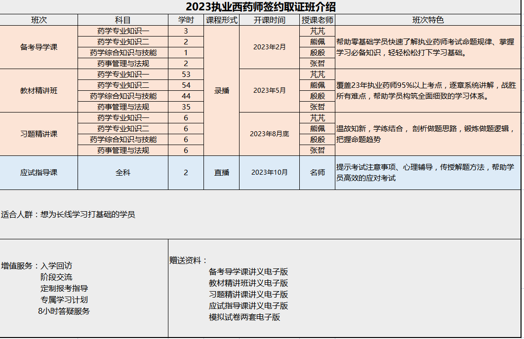Select the 8小时答疑服务 text line
The height and width of the screenshot is (339, 524).
click(64, 311)
